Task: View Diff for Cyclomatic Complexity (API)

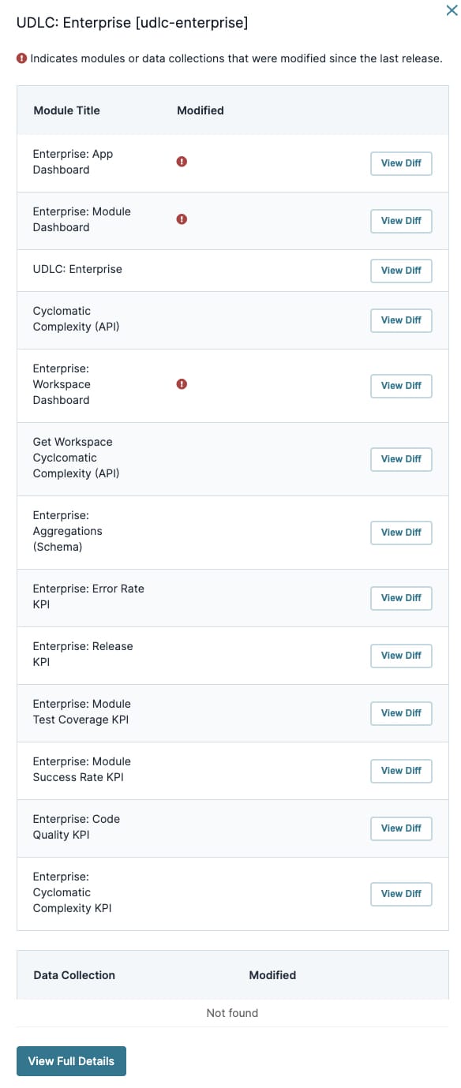Action: 401,320
